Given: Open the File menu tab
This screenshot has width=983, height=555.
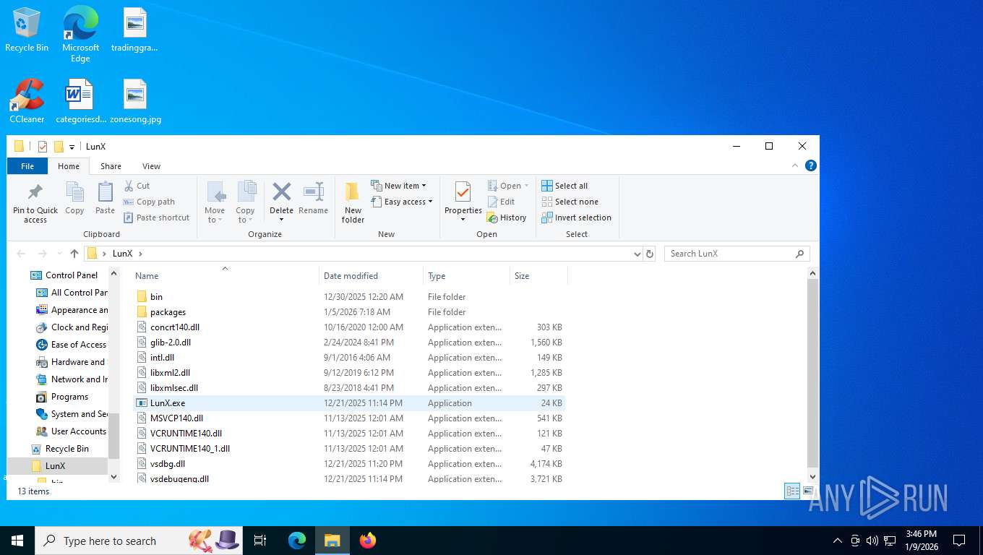Looking at the screenshot, I should pos(27,166).
